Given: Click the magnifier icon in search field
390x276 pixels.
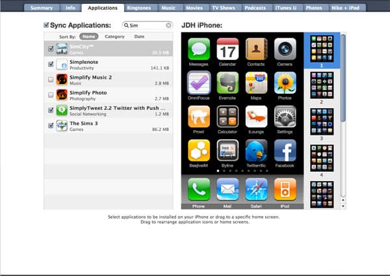Looking at the screenshot, I should (126, 25).
